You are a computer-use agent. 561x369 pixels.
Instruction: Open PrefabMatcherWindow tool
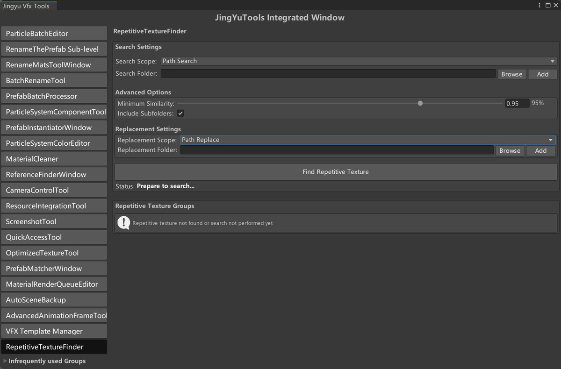(54, 269)
